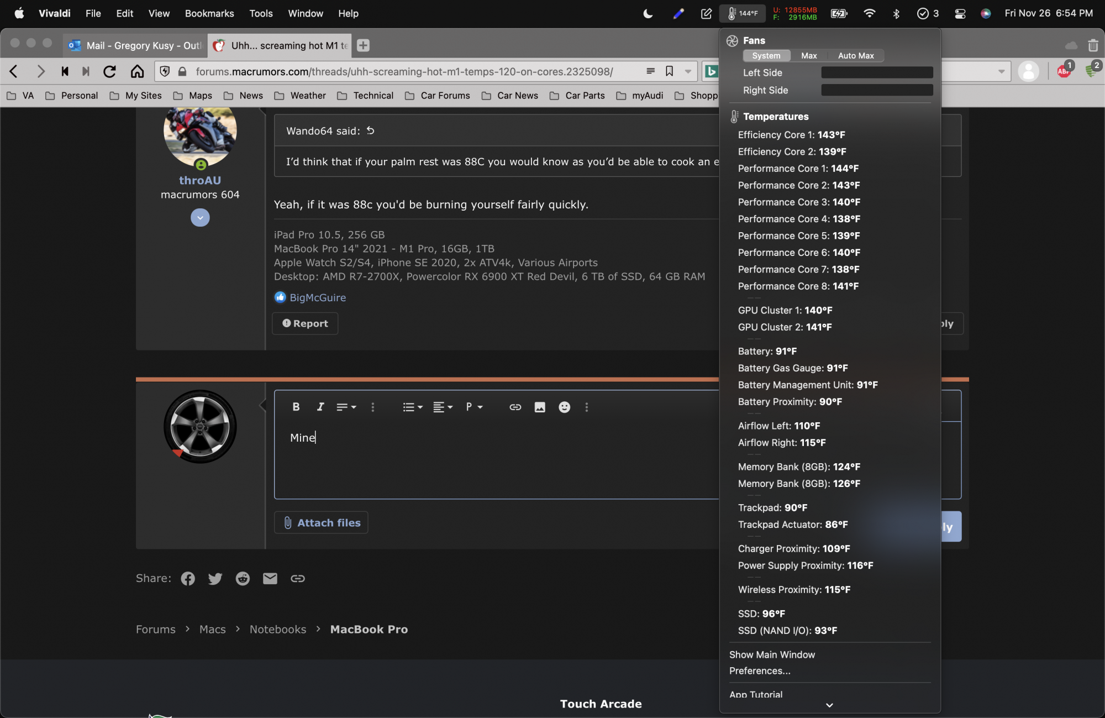
Task: Open Siri from the menu bar
Action: (x=986, y=13)
